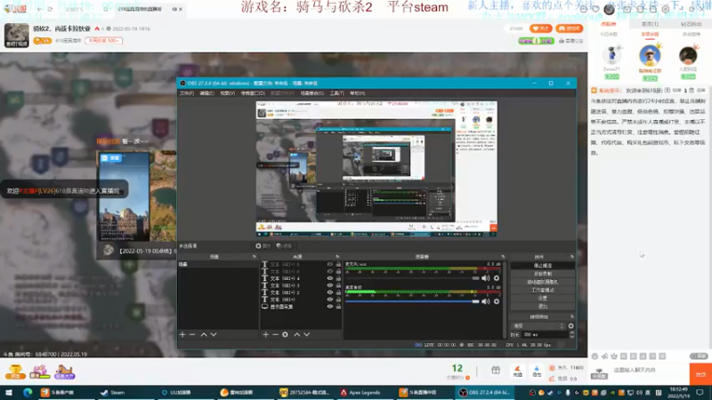Open the 工具(T) menu in OBS
The height and width of the screenshot is (400, 712).
coord(337,93)
